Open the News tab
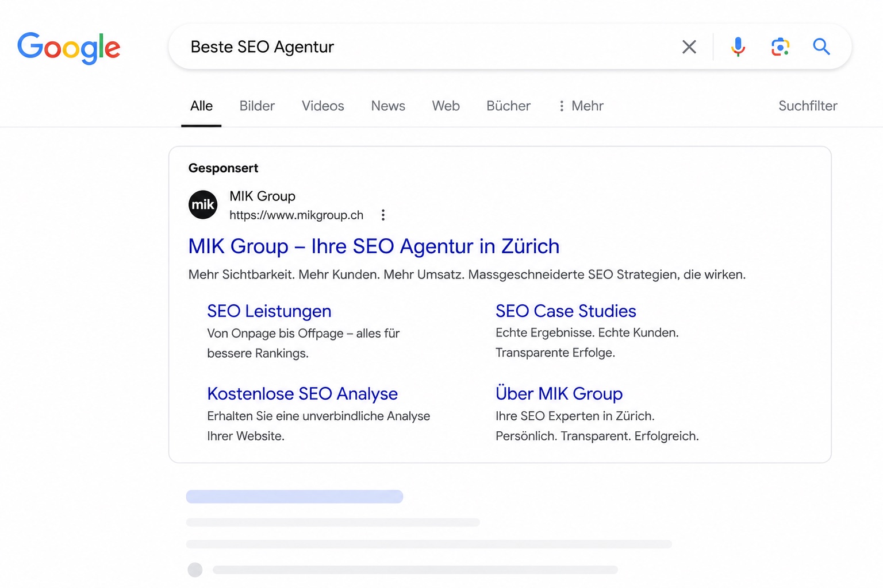 click(x=388, y=106)
